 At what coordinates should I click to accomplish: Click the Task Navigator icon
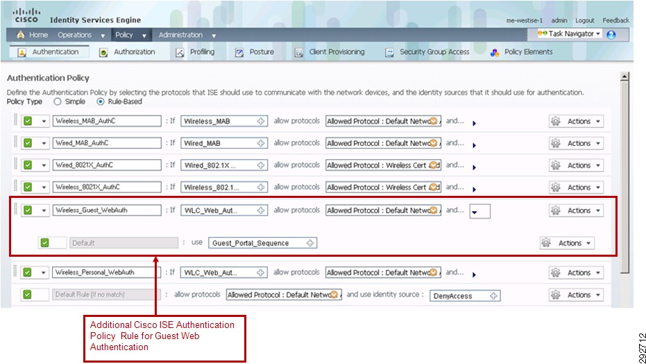tap(543, 34)
